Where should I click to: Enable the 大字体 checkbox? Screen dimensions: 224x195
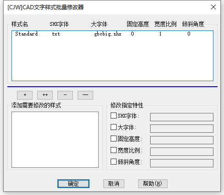113,127
